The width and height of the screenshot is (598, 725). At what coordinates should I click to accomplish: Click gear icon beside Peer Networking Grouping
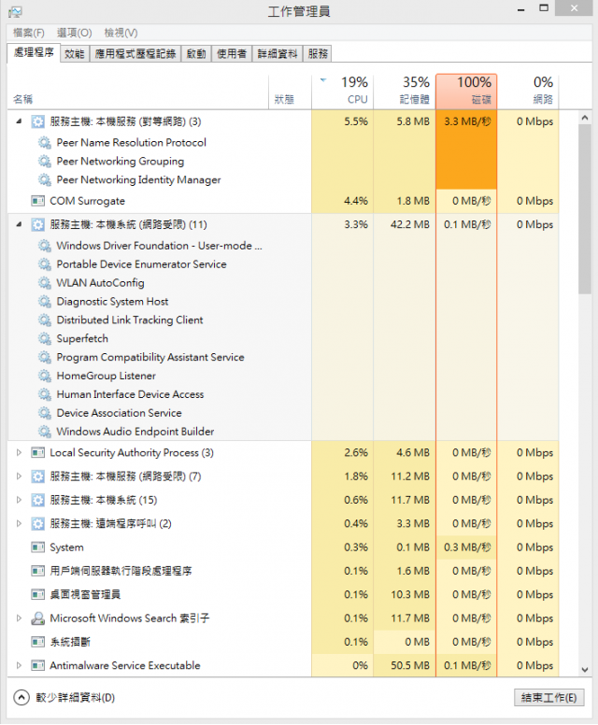click(x=45, y=161)
